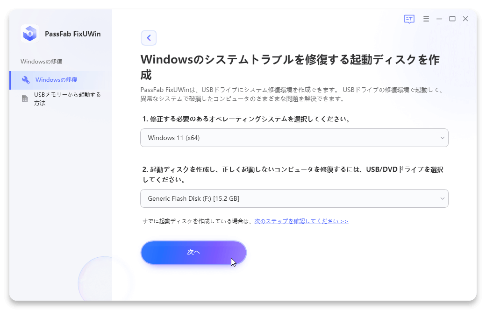Screen dimensions: 486x310
Task: Minimize the PassFab window
Action: point(439,19)
